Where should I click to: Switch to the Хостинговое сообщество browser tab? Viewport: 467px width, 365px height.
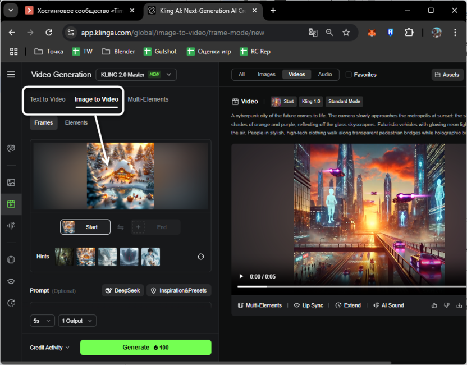click(x=80, y=11)
